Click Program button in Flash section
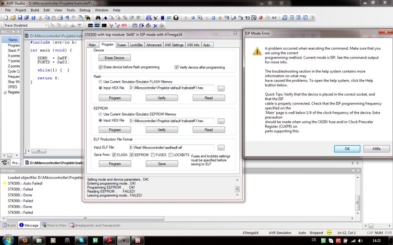 tap(115, 98)
